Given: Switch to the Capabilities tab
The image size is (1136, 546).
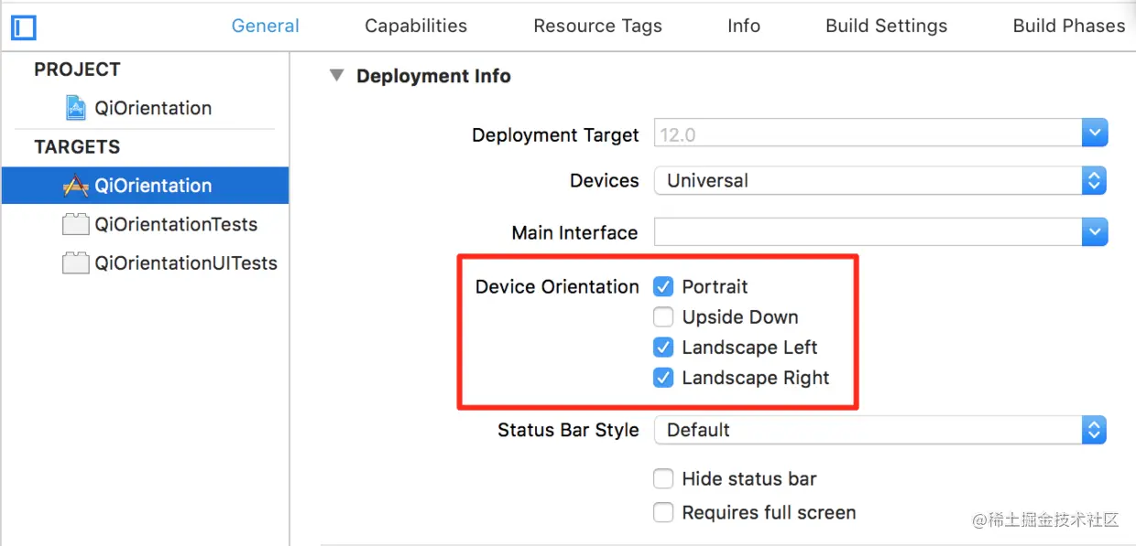Looking at the screenshot, I should tap(416, 26).
